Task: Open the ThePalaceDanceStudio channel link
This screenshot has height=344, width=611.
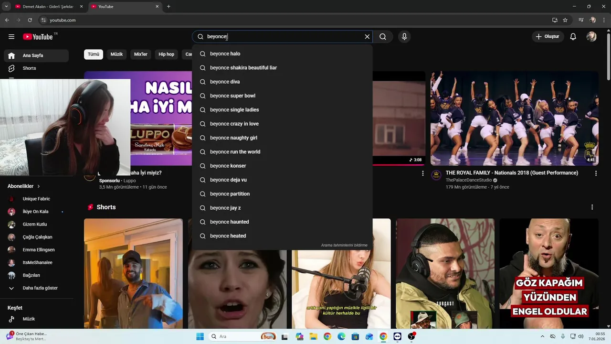Action: pos(468,180)
